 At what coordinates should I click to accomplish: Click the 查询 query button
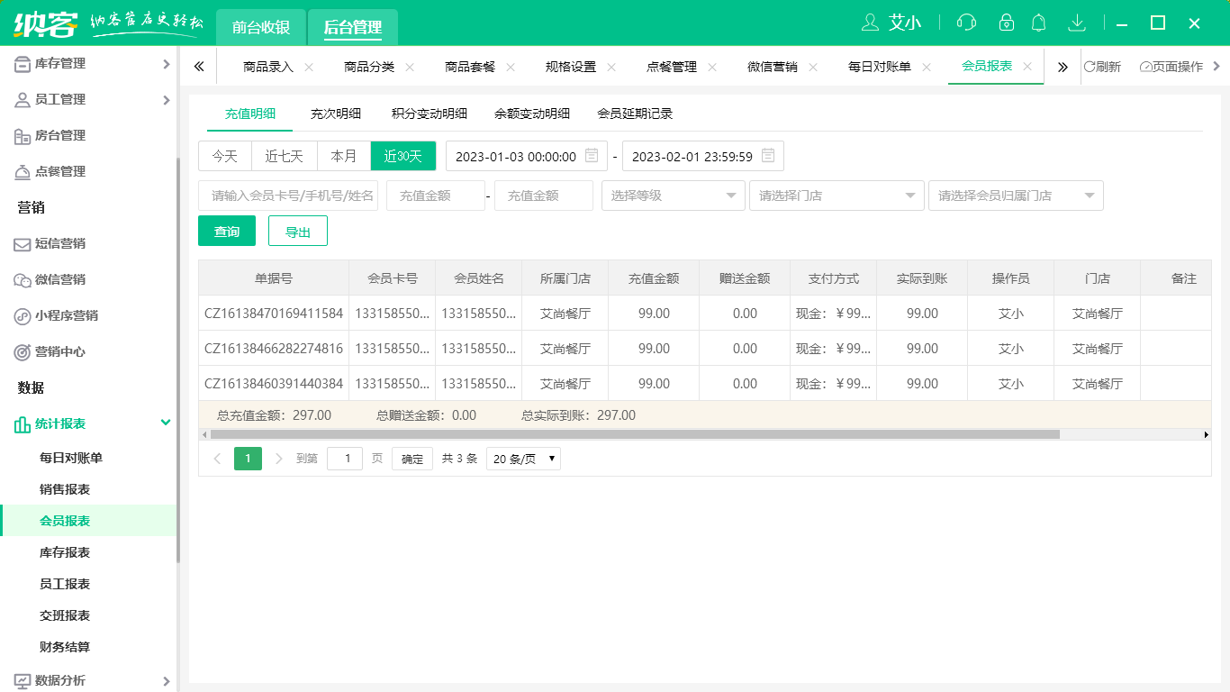(x=226, y=231)
